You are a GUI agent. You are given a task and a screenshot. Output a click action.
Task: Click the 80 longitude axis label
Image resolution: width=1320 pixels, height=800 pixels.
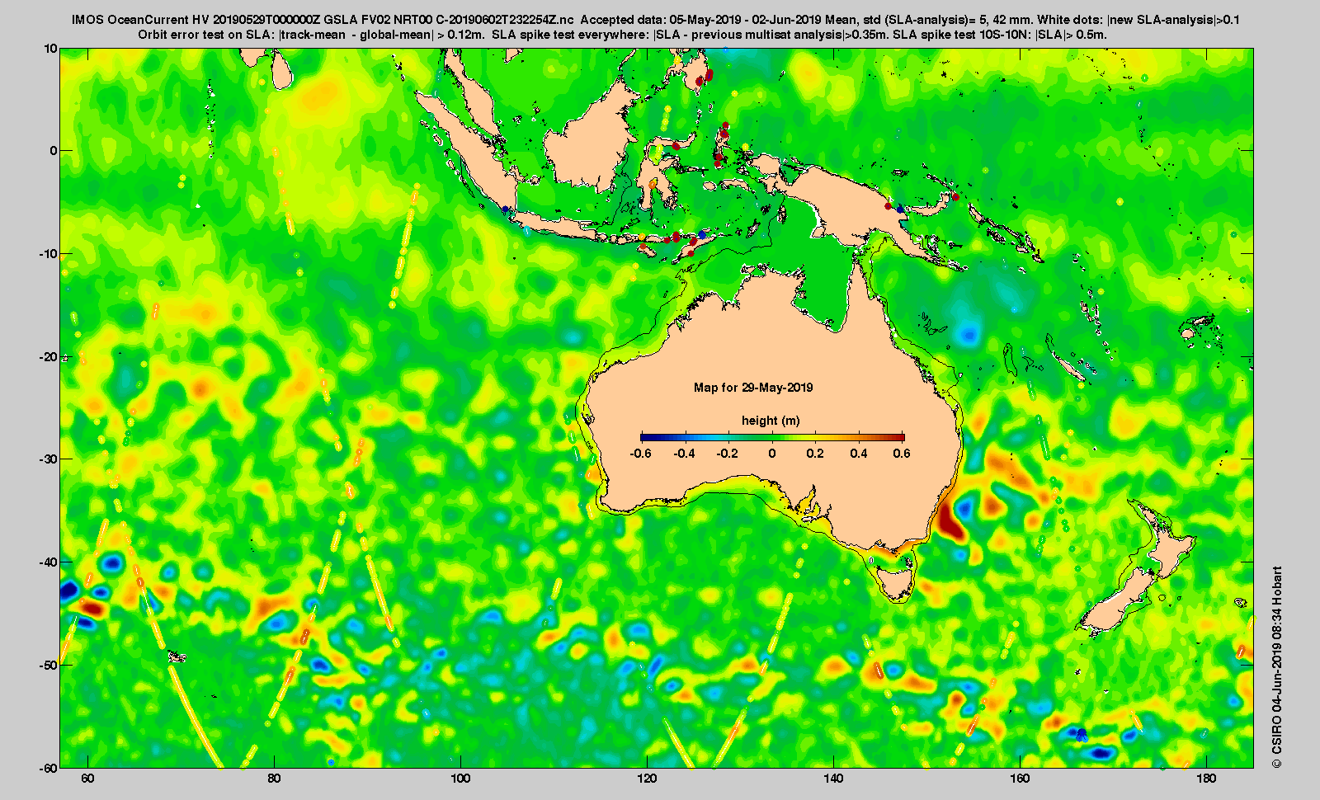[275, 779]
